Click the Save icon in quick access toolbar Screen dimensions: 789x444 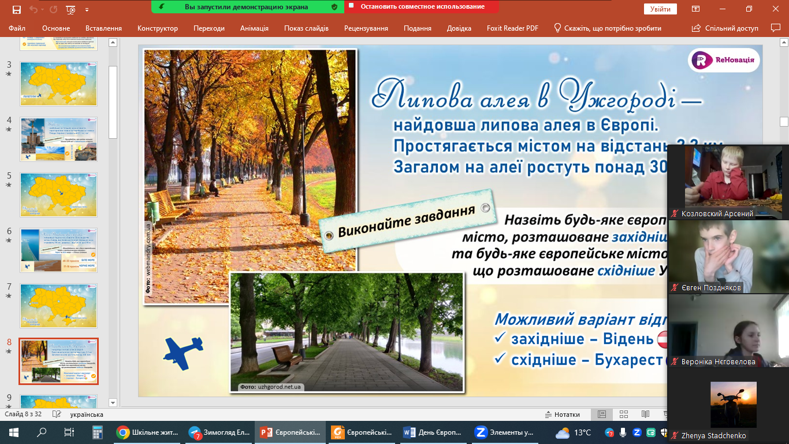(x=16, y=9)
